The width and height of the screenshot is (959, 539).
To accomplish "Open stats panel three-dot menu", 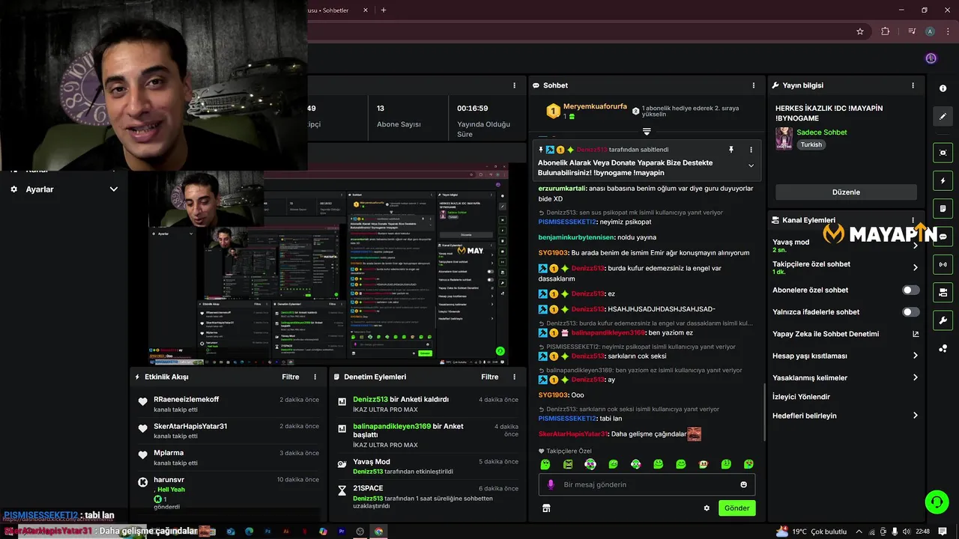I will pos(514,85).
